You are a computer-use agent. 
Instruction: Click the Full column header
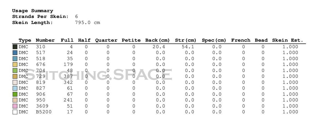coord(67,40)
